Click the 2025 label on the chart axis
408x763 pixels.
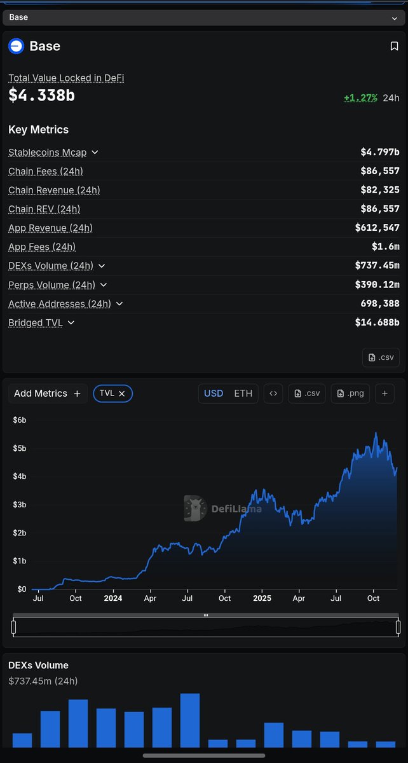pyautogui.click(x=262, y=598)
